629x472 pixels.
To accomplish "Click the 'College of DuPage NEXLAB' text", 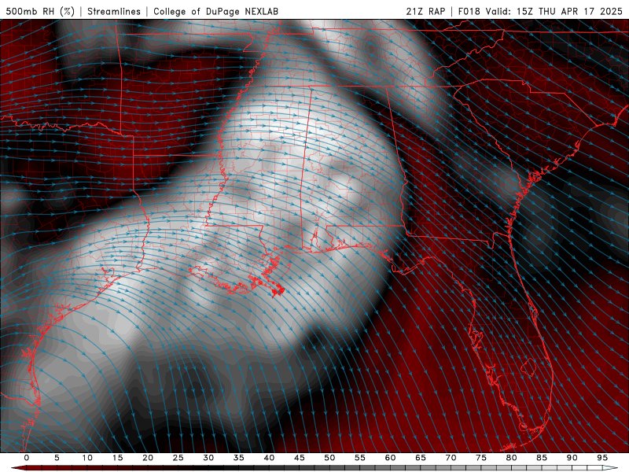I will pos(215,11).
